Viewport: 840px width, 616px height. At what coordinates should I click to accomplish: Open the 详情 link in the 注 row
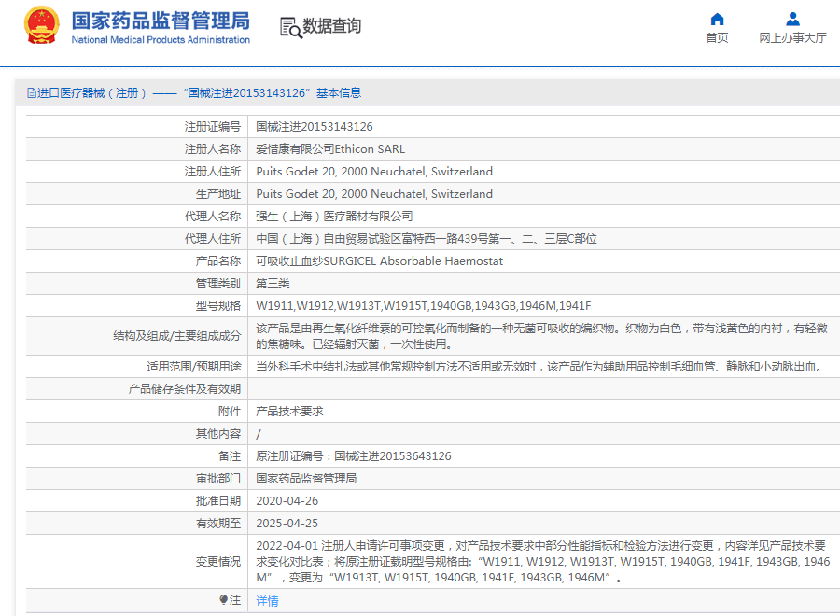pyautogui.click(x=267, y=601)
